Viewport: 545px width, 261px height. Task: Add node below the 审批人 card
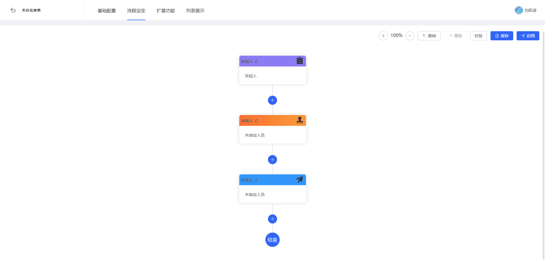coord(272,160)
